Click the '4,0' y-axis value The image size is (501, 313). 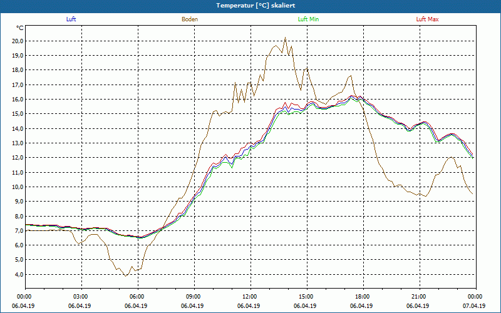(x=19, y=274)
